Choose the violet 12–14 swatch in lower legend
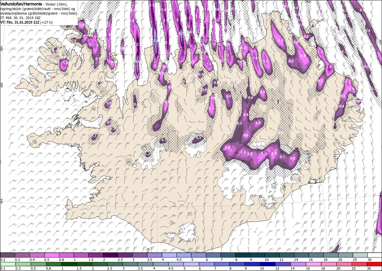382x271 pixels. point(283,264)
